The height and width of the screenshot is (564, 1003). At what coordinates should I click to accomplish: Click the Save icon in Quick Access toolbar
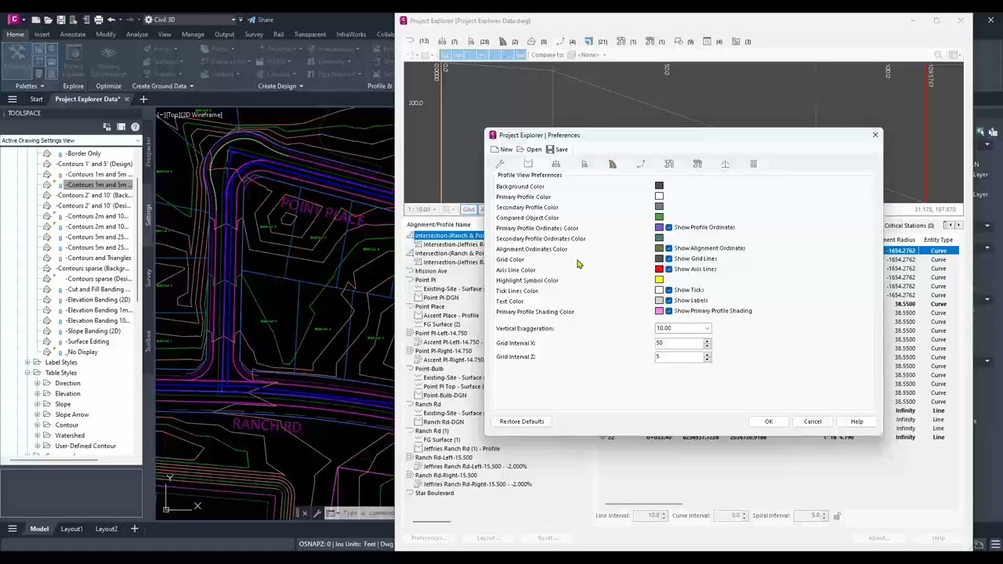tap(61, 20)
